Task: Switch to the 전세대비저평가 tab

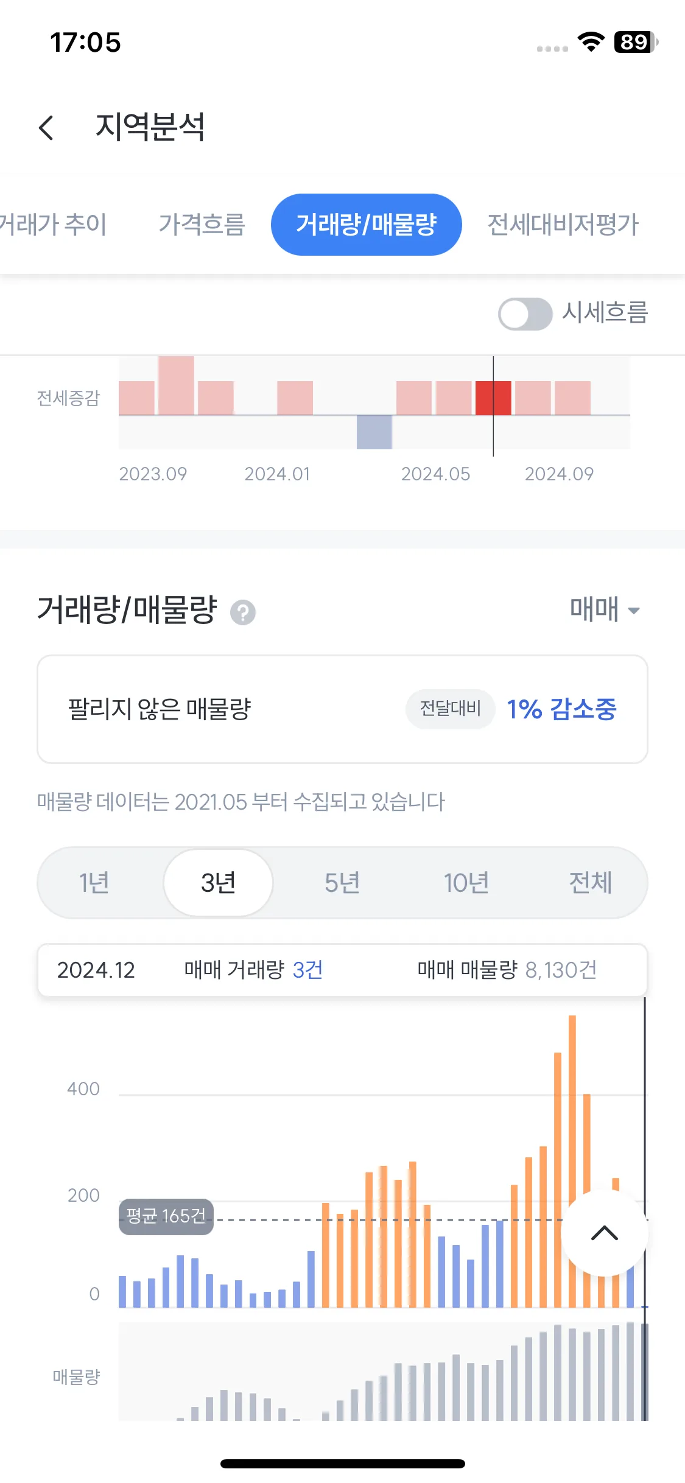Action: pyautogui.click(x=563, y=224)
